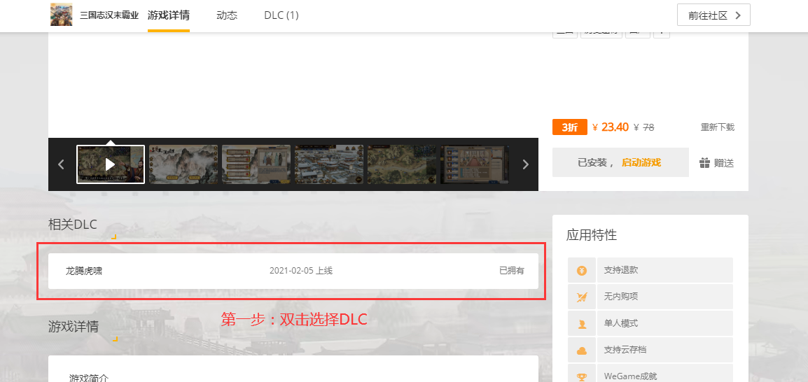The width and height of the screenshot is (808, 382).
Task: Click the 支持退款 refund icon
Action: [x=582, y=270]
